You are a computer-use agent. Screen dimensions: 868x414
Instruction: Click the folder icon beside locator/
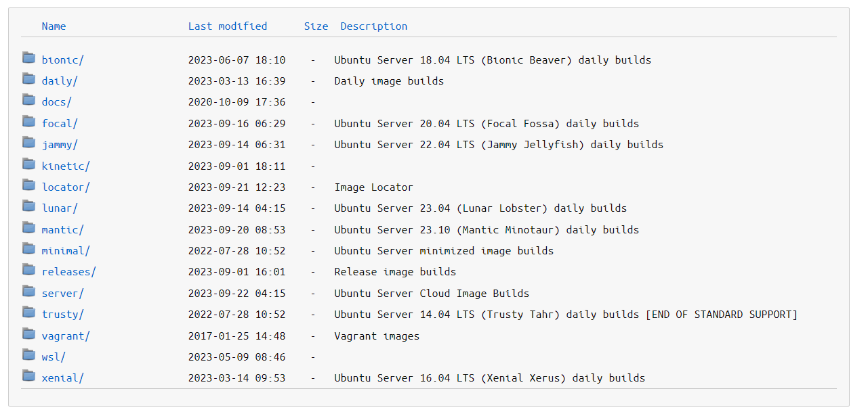(28, 185)
